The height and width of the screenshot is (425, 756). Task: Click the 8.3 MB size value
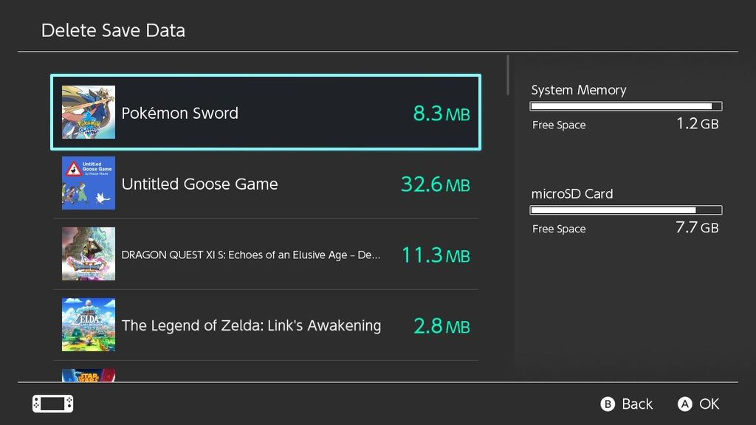441,114
